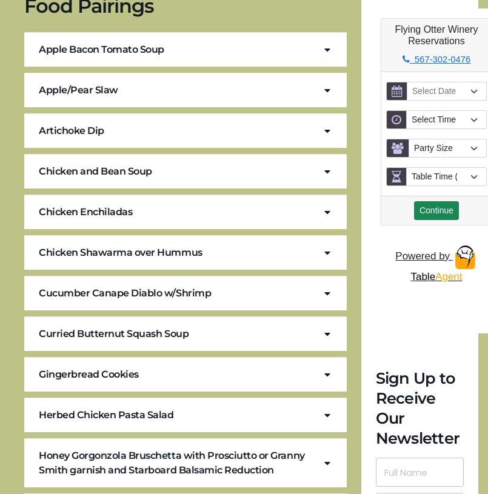Expand Honey Gorgonzola Bruschetta pairing

point(186,463)
